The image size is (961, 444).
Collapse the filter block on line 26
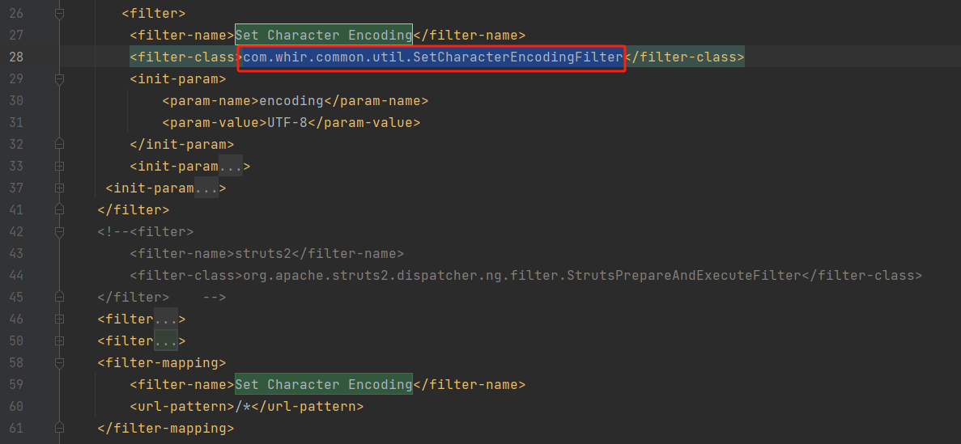click(59, 13)
